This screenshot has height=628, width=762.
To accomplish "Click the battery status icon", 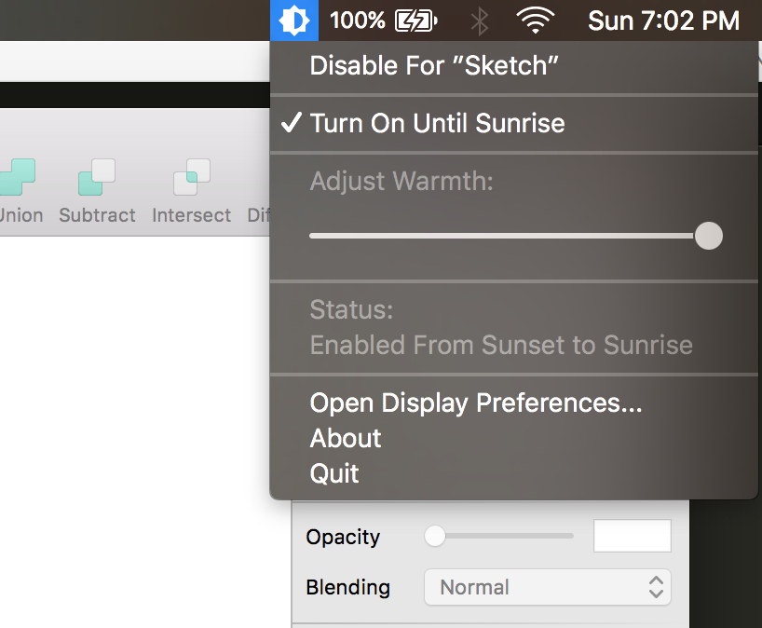I will (416, 20).
